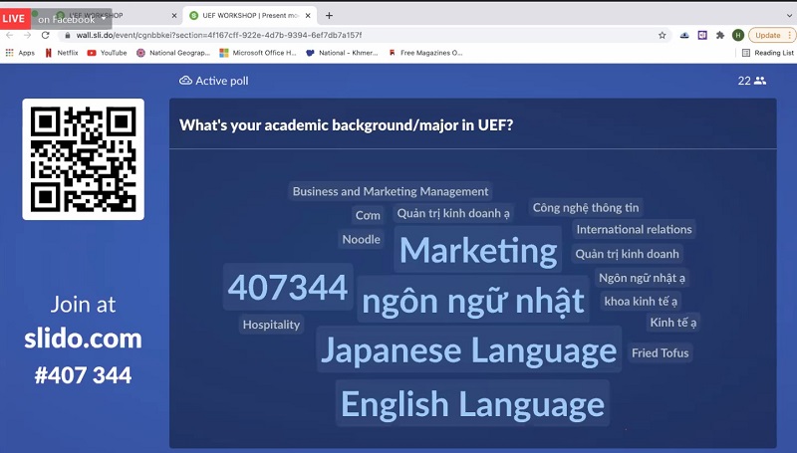This screenshot has width=797, height=453.
Task: Click the browser forward arrow
Action: [x=28, y=35]
